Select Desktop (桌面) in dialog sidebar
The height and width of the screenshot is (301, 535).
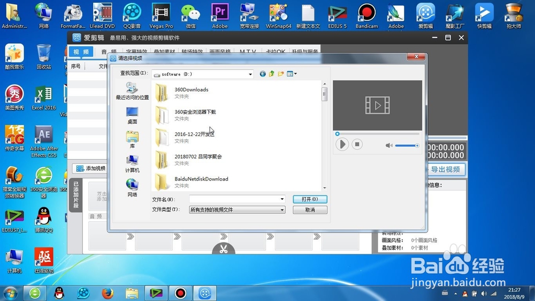click(132, 116)
